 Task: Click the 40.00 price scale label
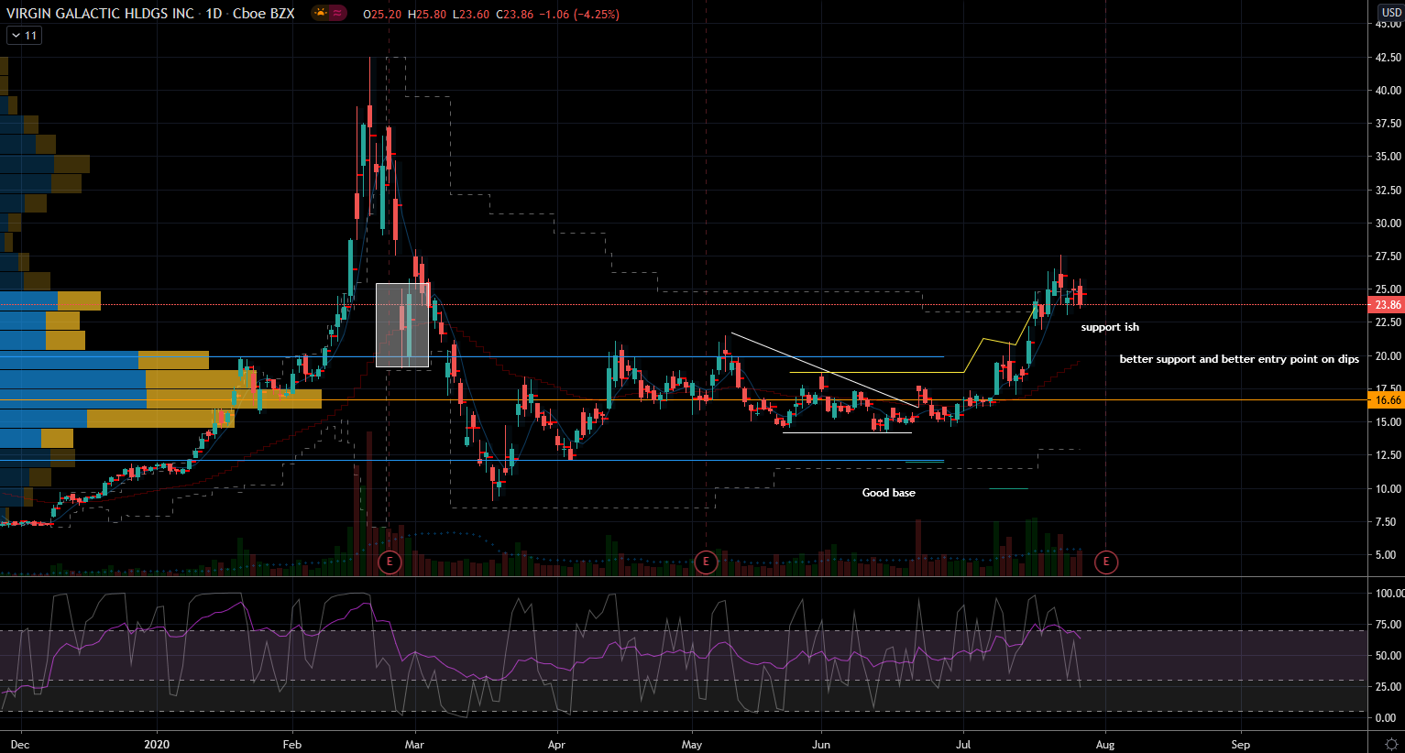tap(1389, 91)
